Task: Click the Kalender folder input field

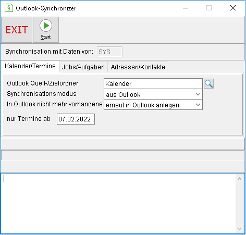Action: click(x=153, y=84)
